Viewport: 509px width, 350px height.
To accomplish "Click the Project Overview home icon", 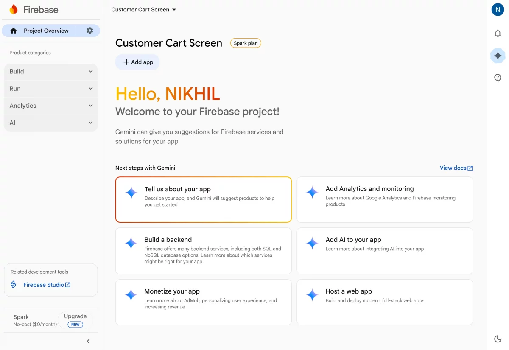I will (x=14, y=31).
